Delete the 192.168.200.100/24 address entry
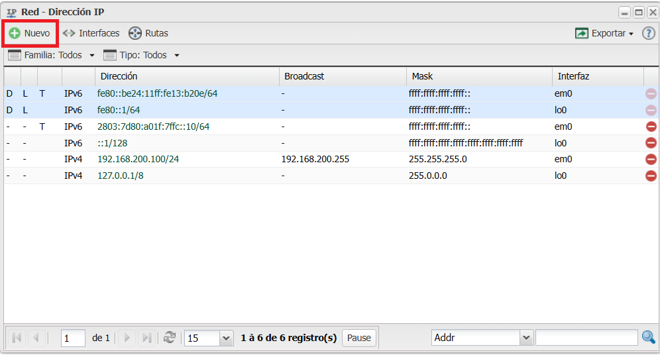This screenshot has width=660, height=355. tap(651, 159)
